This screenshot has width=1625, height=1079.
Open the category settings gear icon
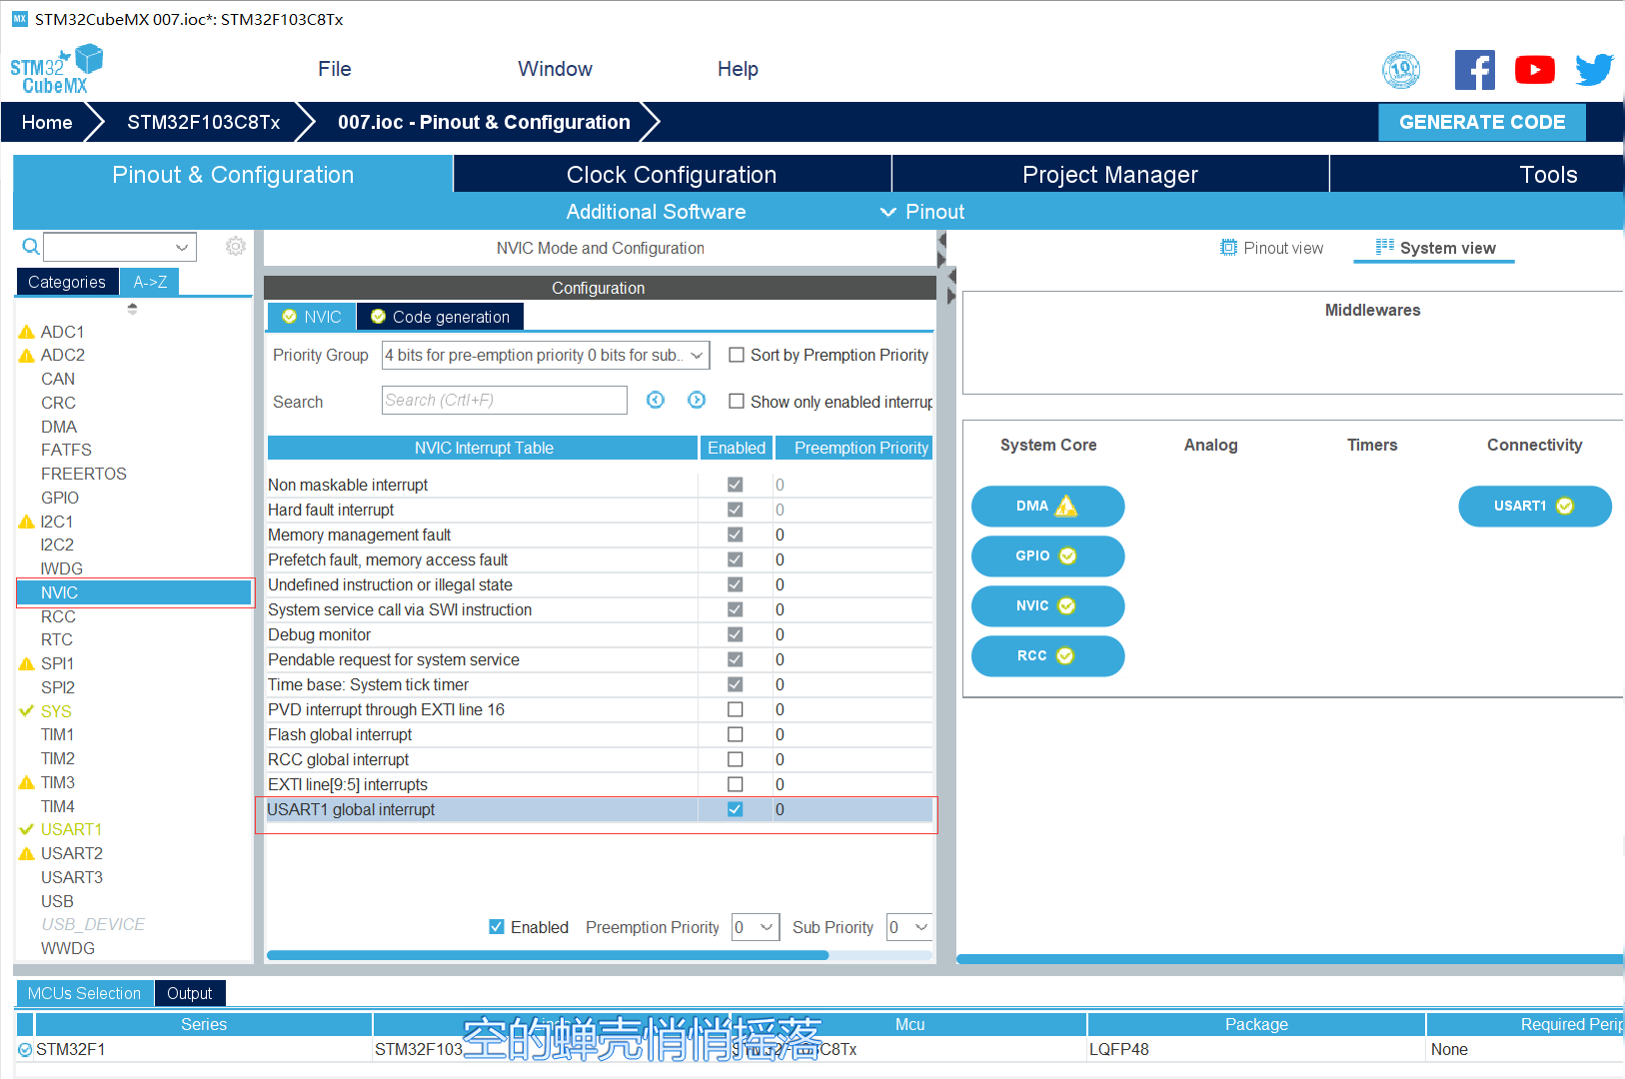236,246
